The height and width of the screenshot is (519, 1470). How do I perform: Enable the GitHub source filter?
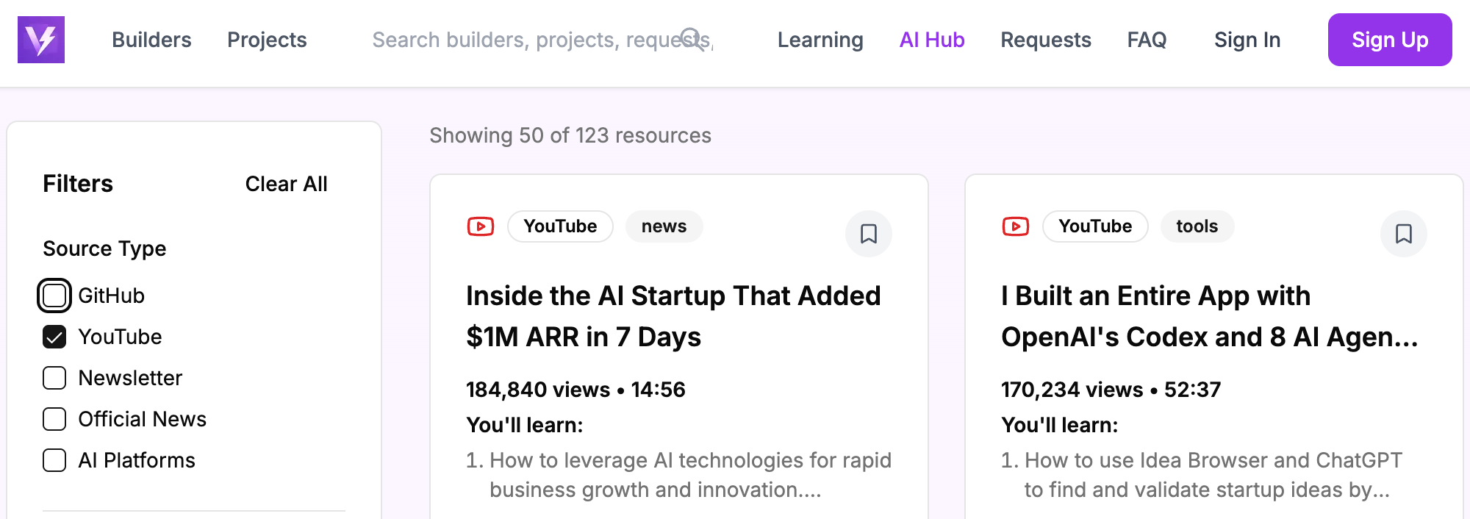point(54,296)
